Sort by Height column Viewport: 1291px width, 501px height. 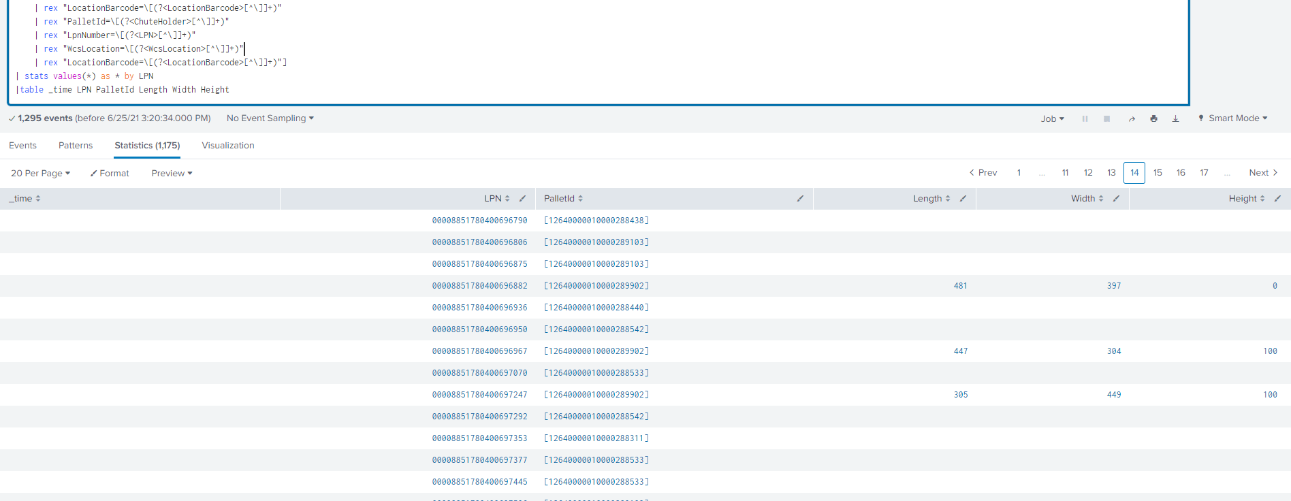click(1247, 199)
